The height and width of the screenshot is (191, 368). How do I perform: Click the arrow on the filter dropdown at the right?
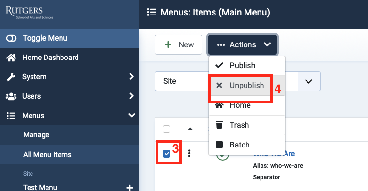(x=308, y=81)
